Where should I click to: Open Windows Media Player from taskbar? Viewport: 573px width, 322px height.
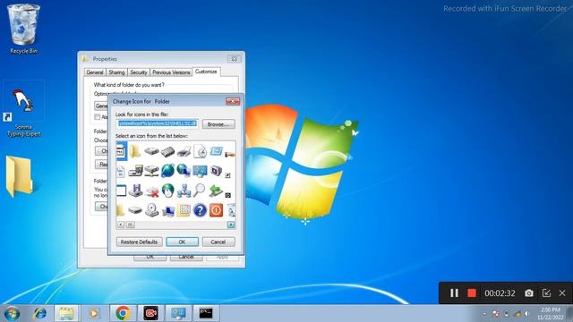[94, 313]
